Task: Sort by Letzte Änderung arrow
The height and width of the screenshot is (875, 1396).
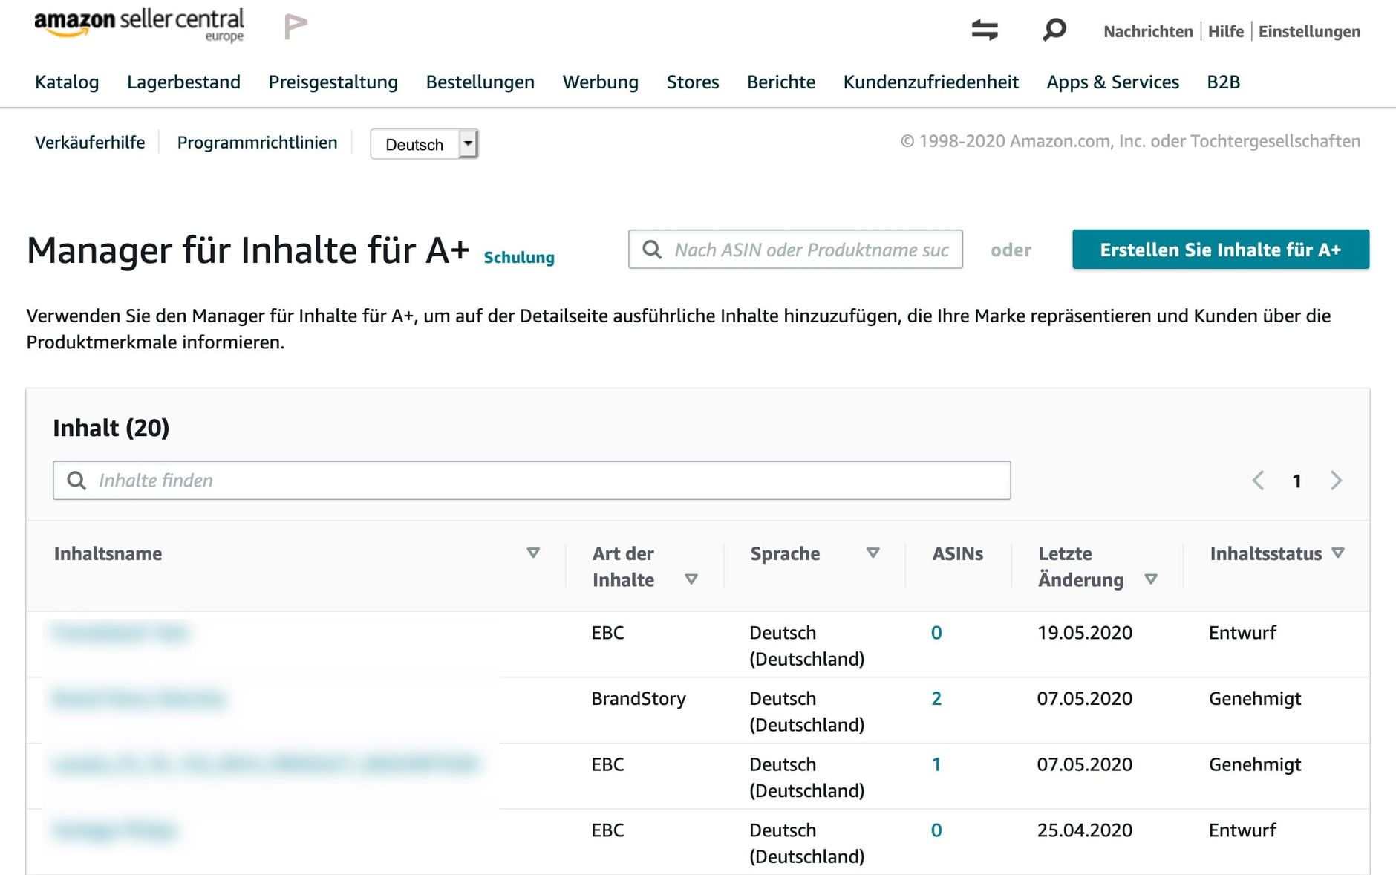Action: click(1151, 579)
